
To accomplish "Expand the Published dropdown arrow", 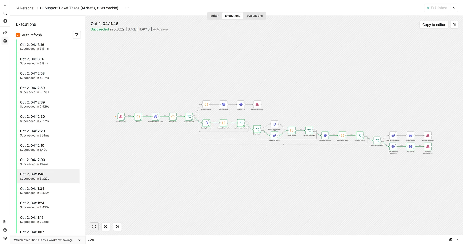I will coord(454,8).
